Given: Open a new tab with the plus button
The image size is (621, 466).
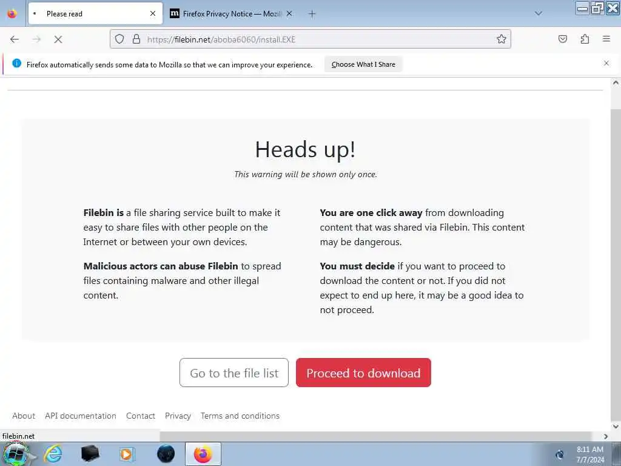Looking at the screenshot, I should (312, 14).
